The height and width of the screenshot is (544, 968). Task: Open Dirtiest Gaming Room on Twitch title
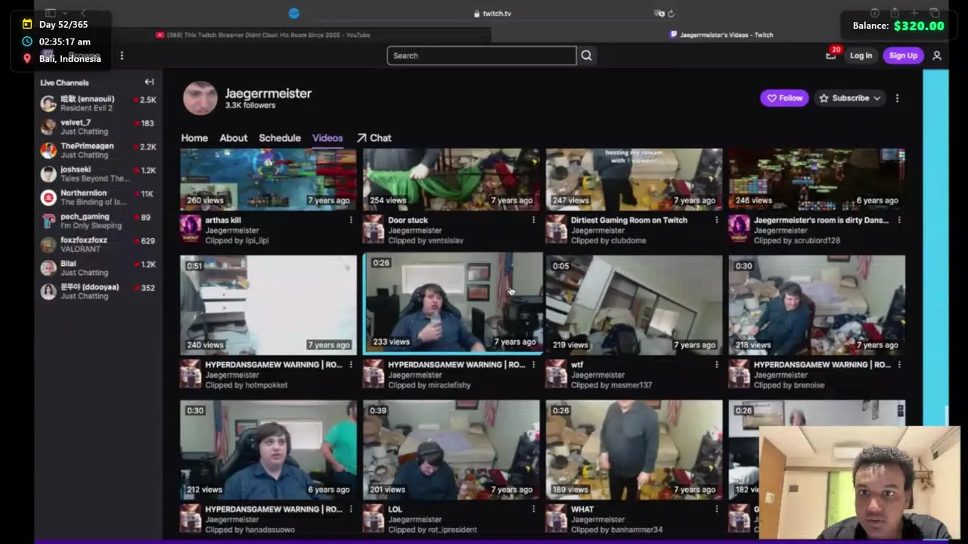click(x=629, y=220)
